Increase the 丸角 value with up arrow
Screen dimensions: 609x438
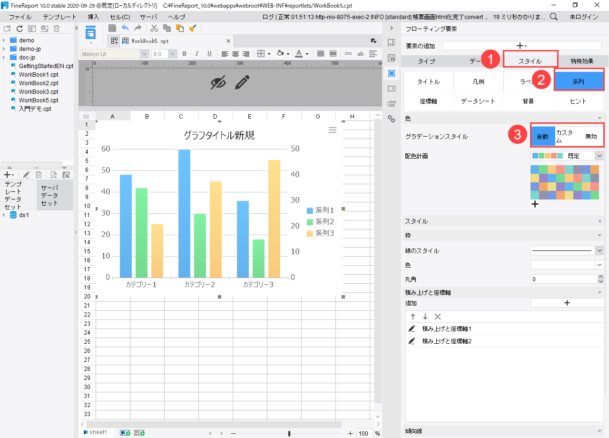pos(600,277)
